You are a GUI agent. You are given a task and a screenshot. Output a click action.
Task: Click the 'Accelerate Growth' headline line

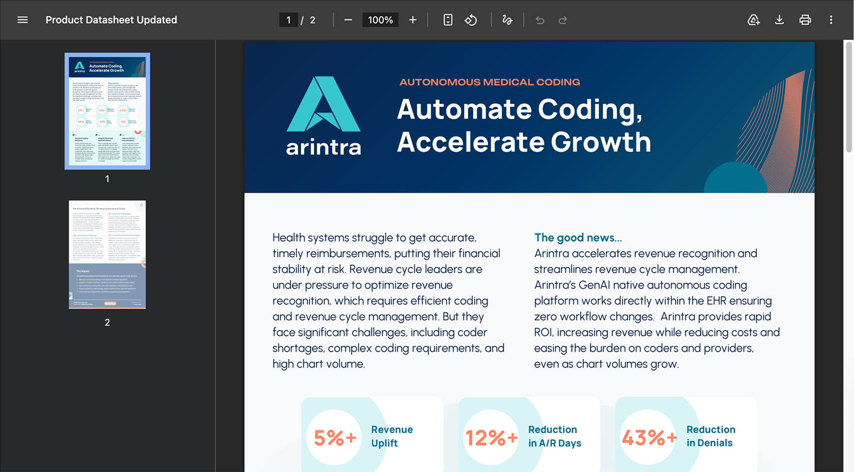pyautogui.click(x=524, y=142)
